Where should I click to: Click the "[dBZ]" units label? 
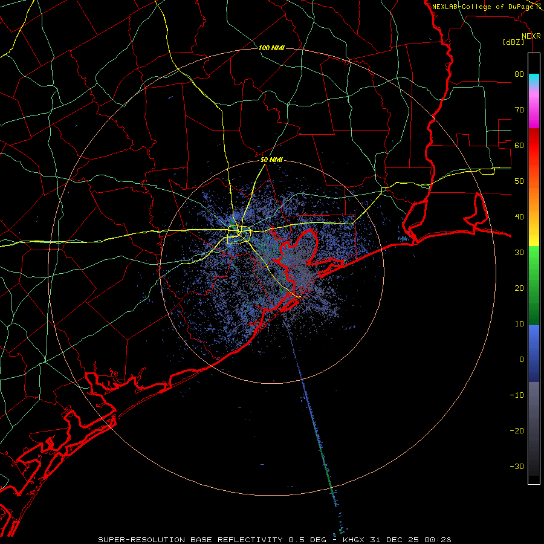click(513, 42)
